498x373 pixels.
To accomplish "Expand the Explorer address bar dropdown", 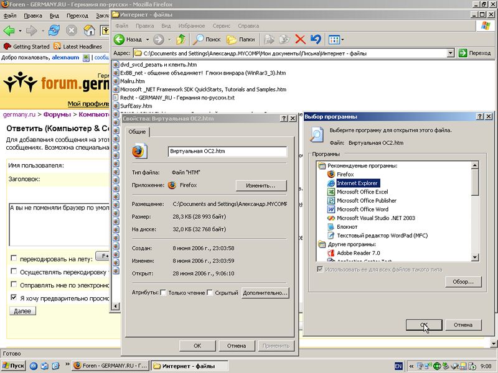I will tap(451, 53).
